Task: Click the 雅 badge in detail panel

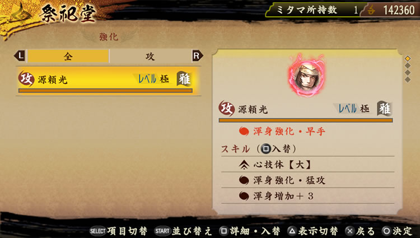Action: click(384, 109)
